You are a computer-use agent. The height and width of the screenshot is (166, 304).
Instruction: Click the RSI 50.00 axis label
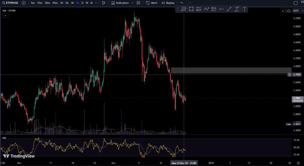point(296,147)
